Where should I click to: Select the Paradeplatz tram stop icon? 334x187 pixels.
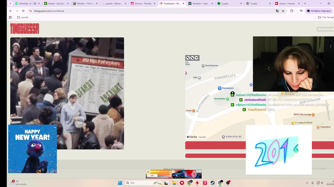click(220, 88)
